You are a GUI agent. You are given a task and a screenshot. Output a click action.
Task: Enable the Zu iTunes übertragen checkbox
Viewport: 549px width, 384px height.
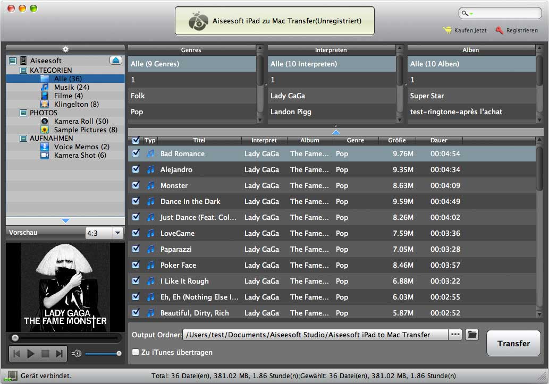pos(136,352)
